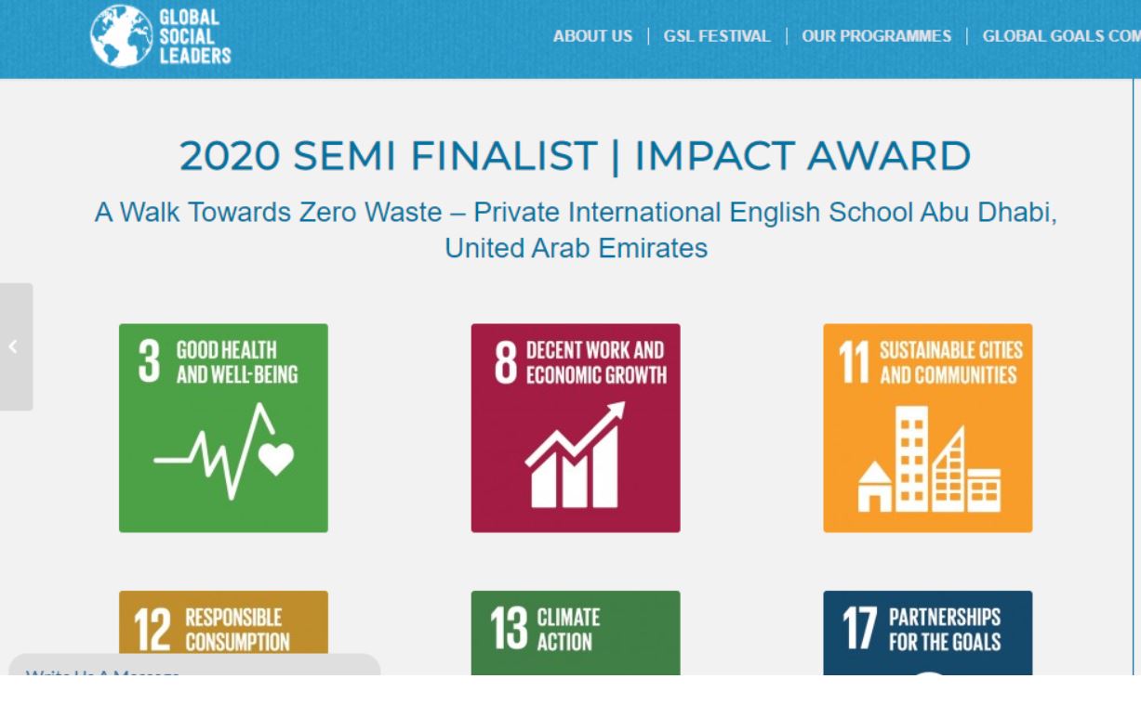Click the rising chart arrow graphic on goal 8
This screenshot has width=1141, height=705.
pos(576,455)
